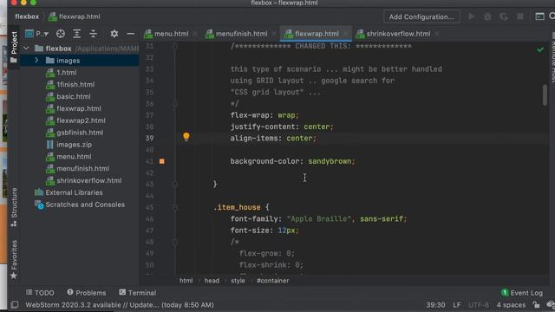Open the Terminal tool window

pos(137,293)
